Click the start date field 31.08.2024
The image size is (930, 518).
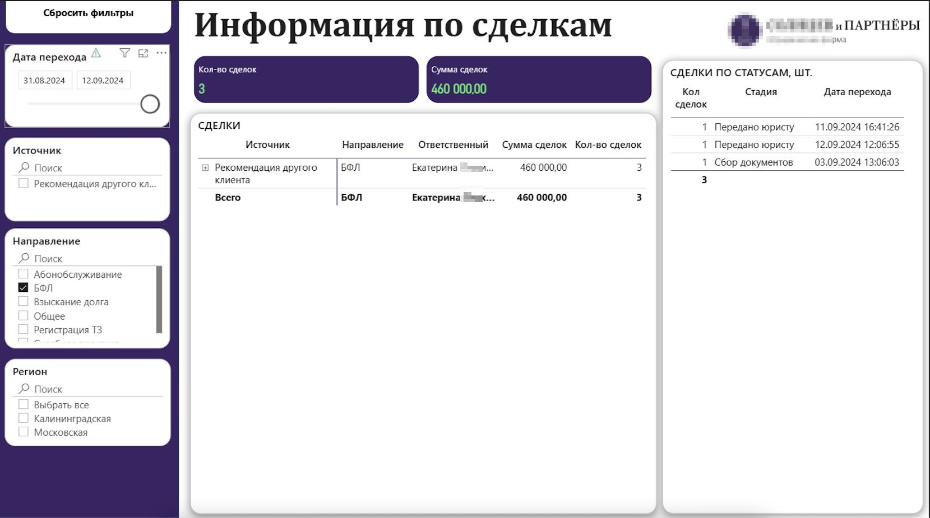44,81
